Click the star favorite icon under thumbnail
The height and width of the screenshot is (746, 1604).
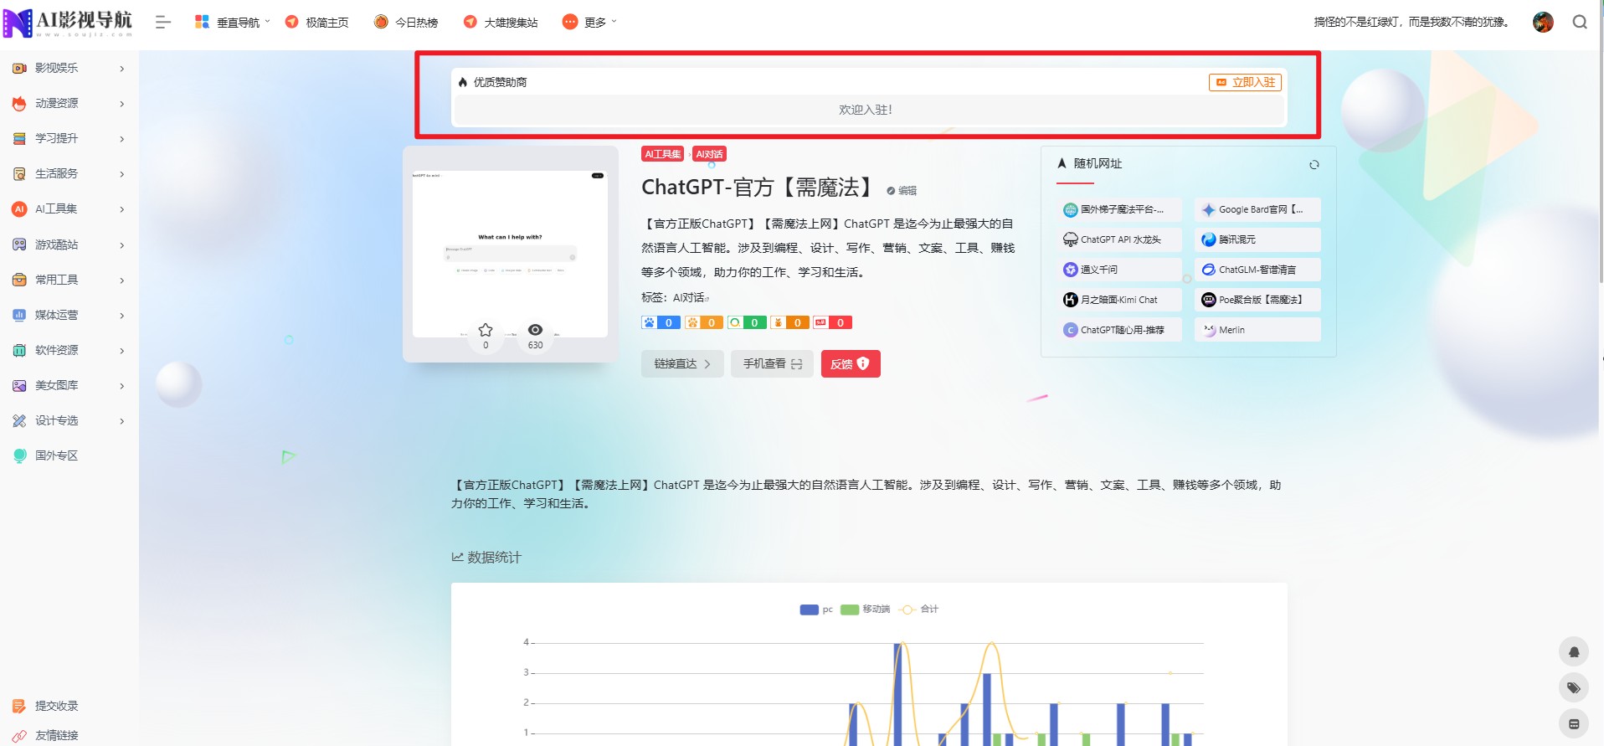(x=486, y=330)
